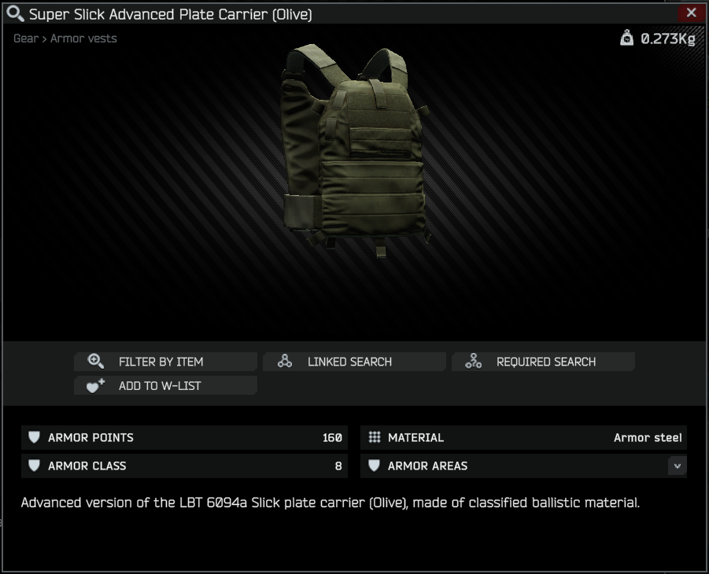Click the weight icon beside 0.273Kg

(x=626, y=38)
